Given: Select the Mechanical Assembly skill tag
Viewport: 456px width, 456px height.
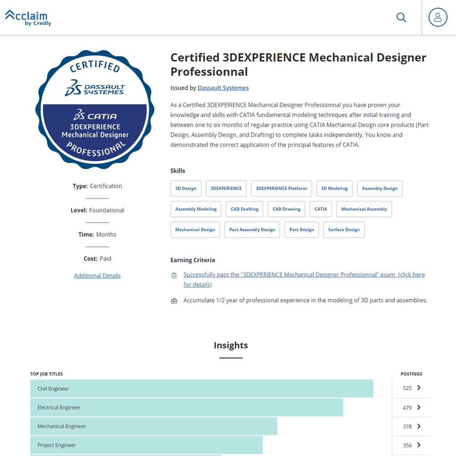Looking at the screenshot, I should point(364,209).
